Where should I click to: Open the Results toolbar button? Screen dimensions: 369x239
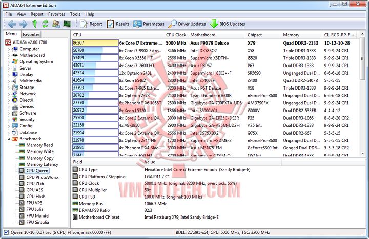[x=118, y=24]
